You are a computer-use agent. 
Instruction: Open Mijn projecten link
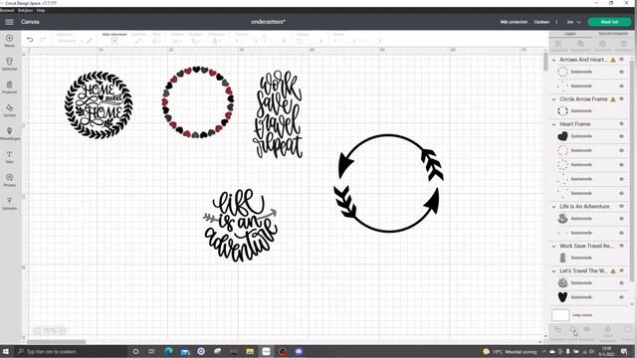point(514,22)
